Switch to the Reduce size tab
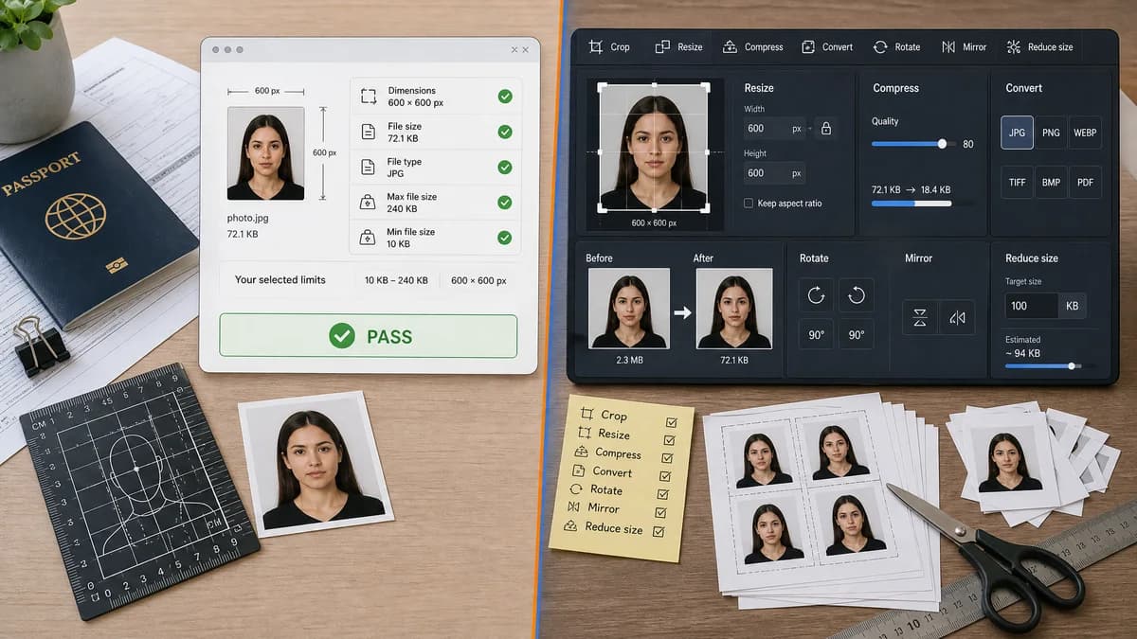Image resolution: width=1137 pixels, height=639 pixels. [x=1040, y=46]
